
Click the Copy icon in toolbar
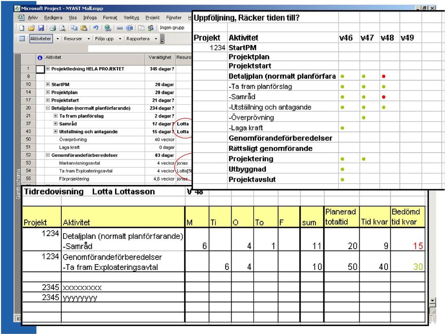tap(74, 28)
